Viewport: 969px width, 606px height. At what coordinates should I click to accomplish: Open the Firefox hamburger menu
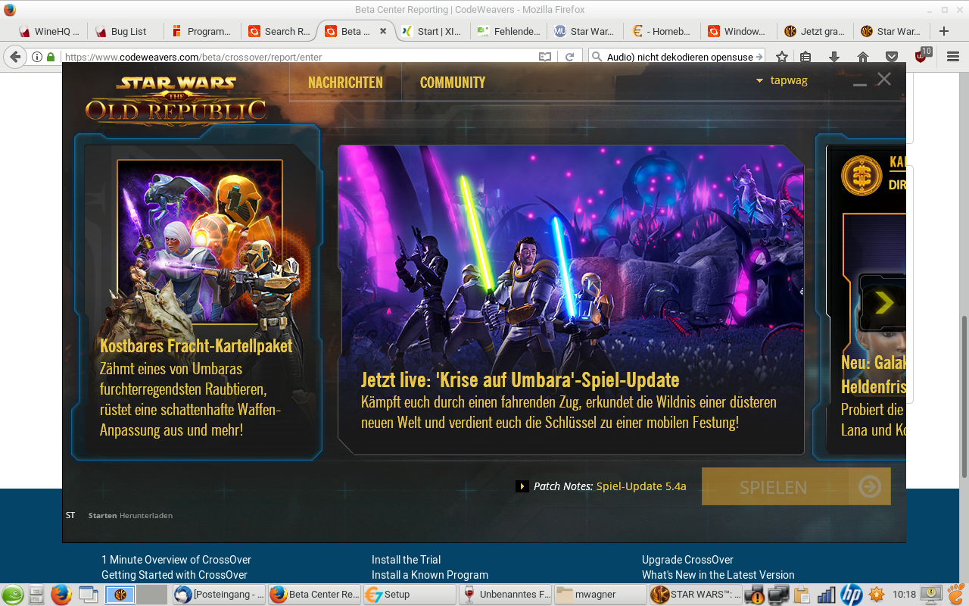pyautogui.click(x=953, y=57)
